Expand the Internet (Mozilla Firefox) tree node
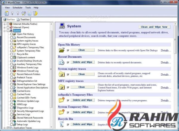This screenshot has height=131, width=179. point(4,24)
